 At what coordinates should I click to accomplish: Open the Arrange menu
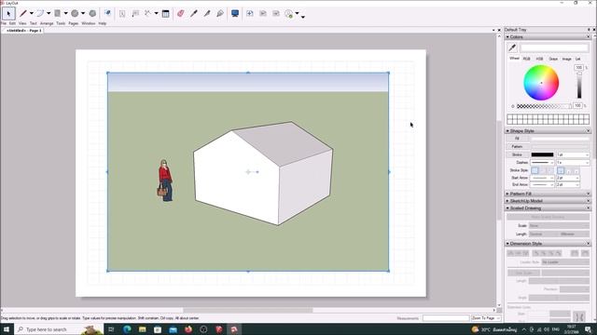click(47, 23)
